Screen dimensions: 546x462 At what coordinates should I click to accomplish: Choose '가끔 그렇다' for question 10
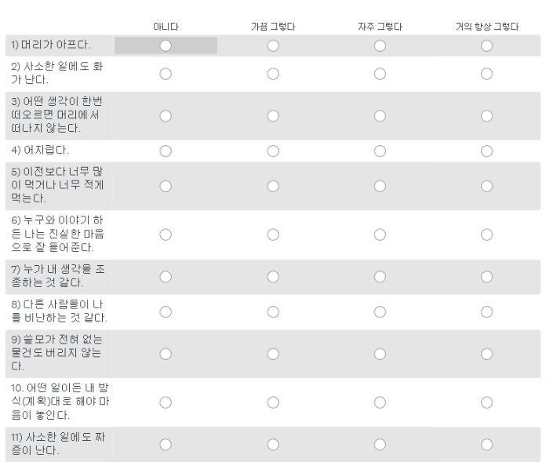273,402
